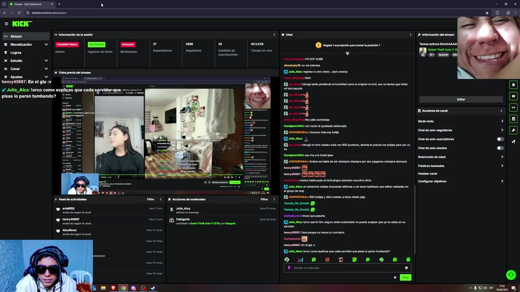Open Steam from the taskbar
This screenshot has height=292, width=520.
[153, 288]
